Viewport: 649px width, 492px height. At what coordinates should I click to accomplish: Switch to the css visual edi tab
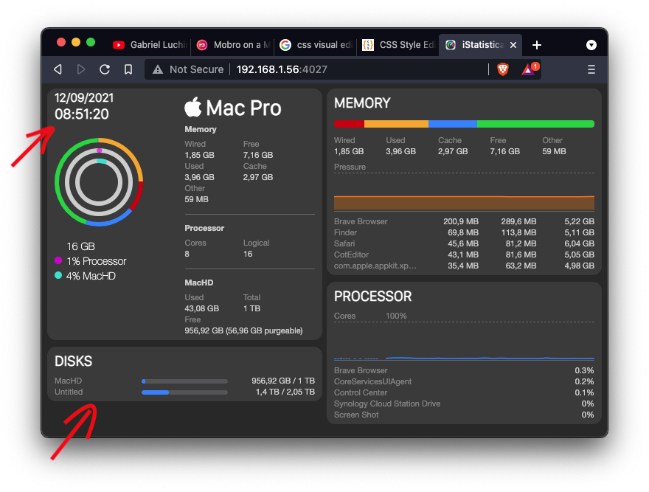(x=316, y=45)
